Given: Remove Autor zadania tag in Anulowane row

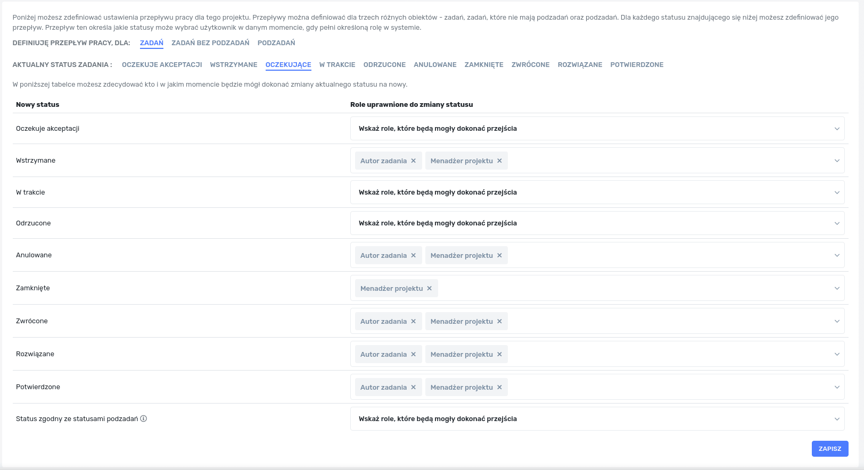Looking at the screenshot, I should click(x=413, y=255).
